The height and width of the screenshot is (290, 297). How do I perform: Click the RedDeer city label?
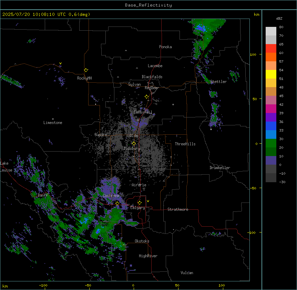(x=152, y=88)
